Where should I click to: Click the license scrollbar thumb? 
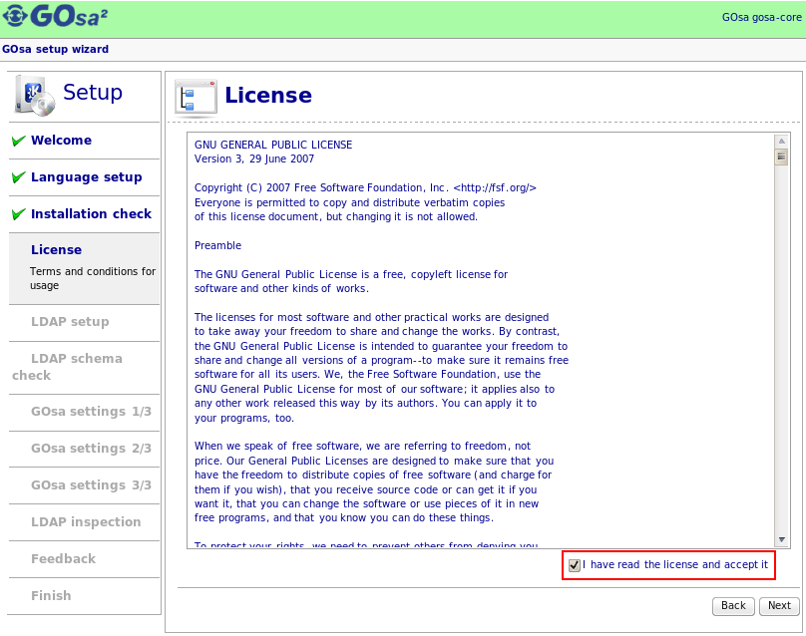781,158
